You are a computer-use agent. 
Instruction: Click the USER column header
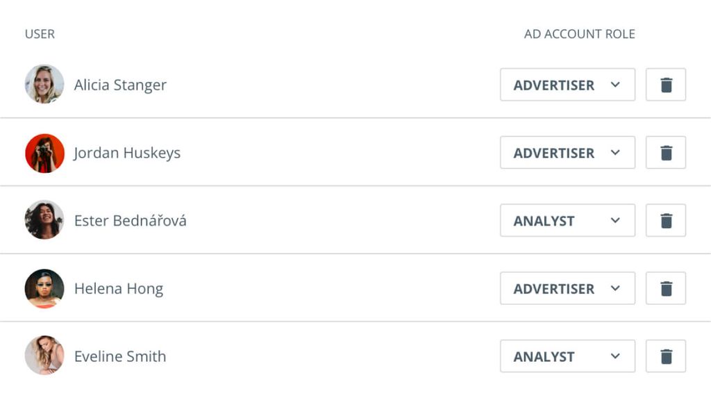coord(40,34)
